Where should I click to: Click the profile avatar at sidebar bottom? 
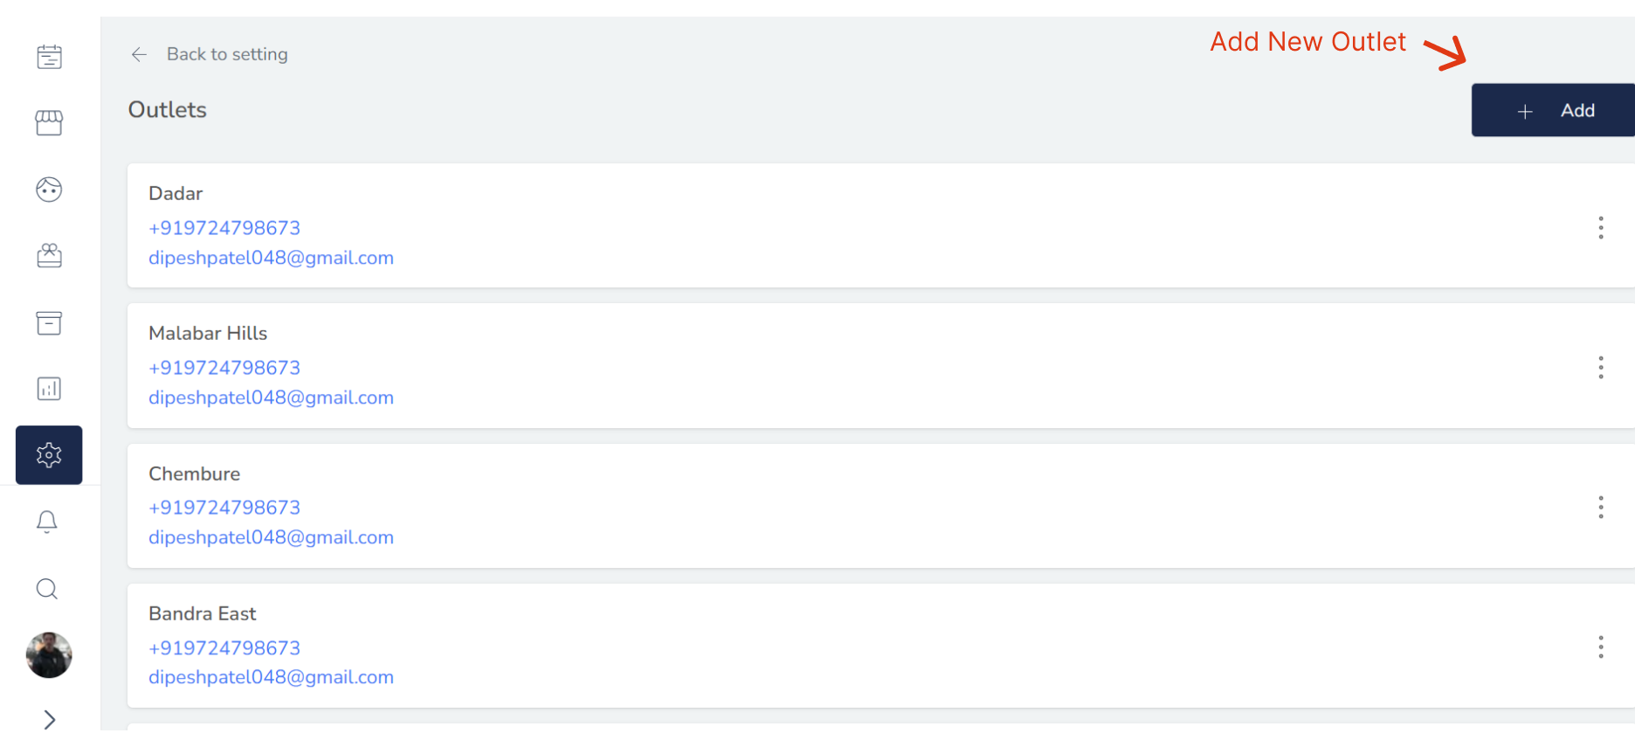pyautogui.click(x=49, y=656)
